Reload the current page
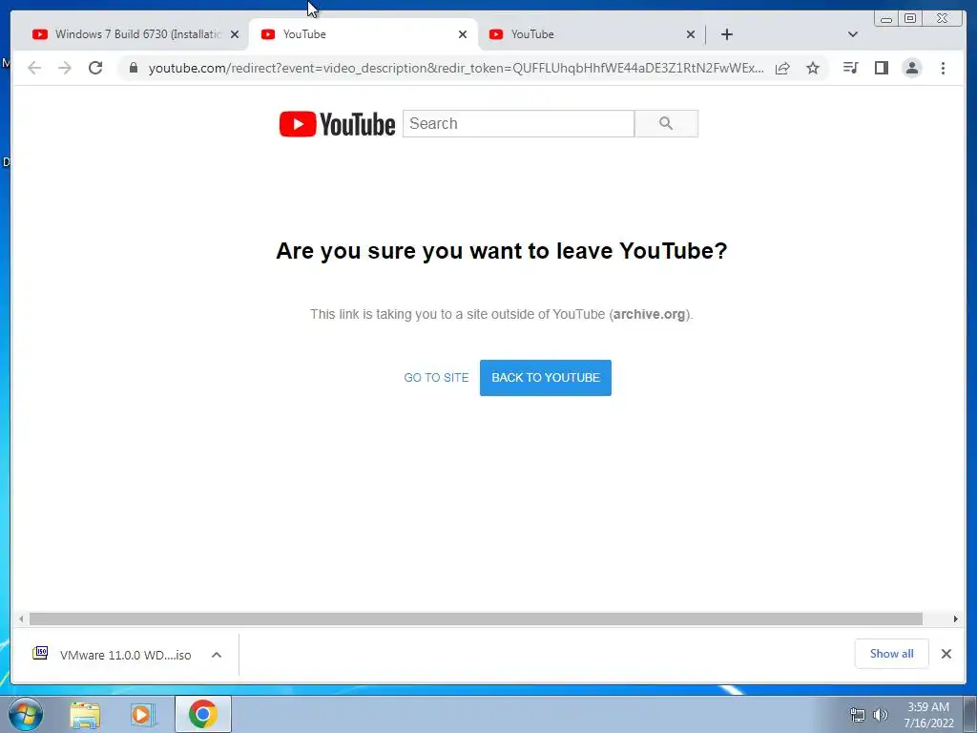Screen dimensions: 977x733 tap(95, 68)
